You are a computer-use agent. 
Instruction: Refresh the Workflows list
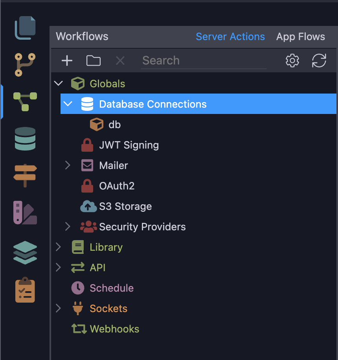(319, 61)
